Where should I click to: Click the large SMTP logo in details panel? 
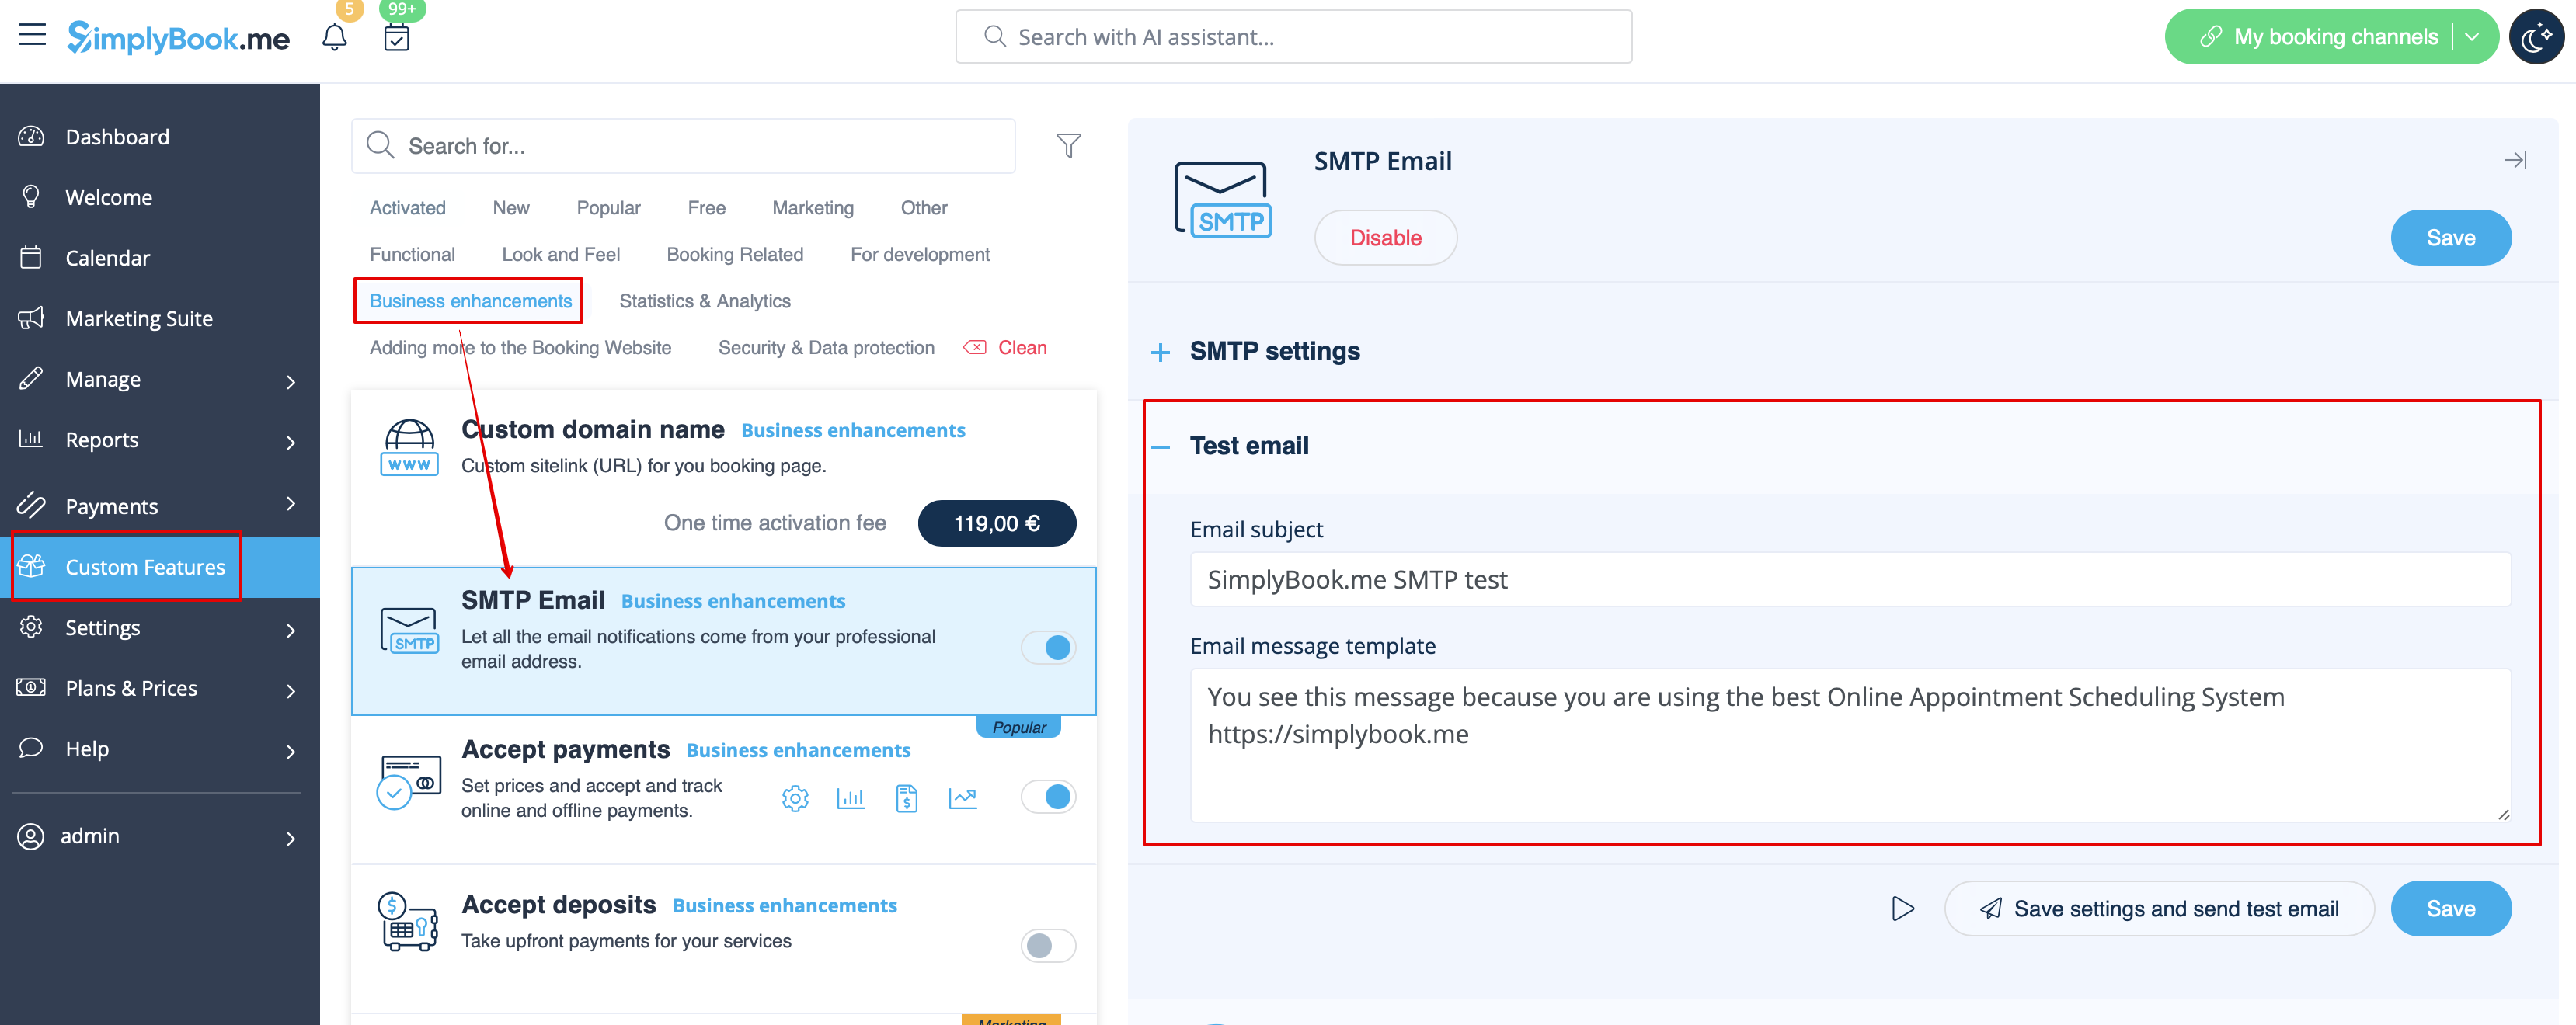[x=1222, y=200]
